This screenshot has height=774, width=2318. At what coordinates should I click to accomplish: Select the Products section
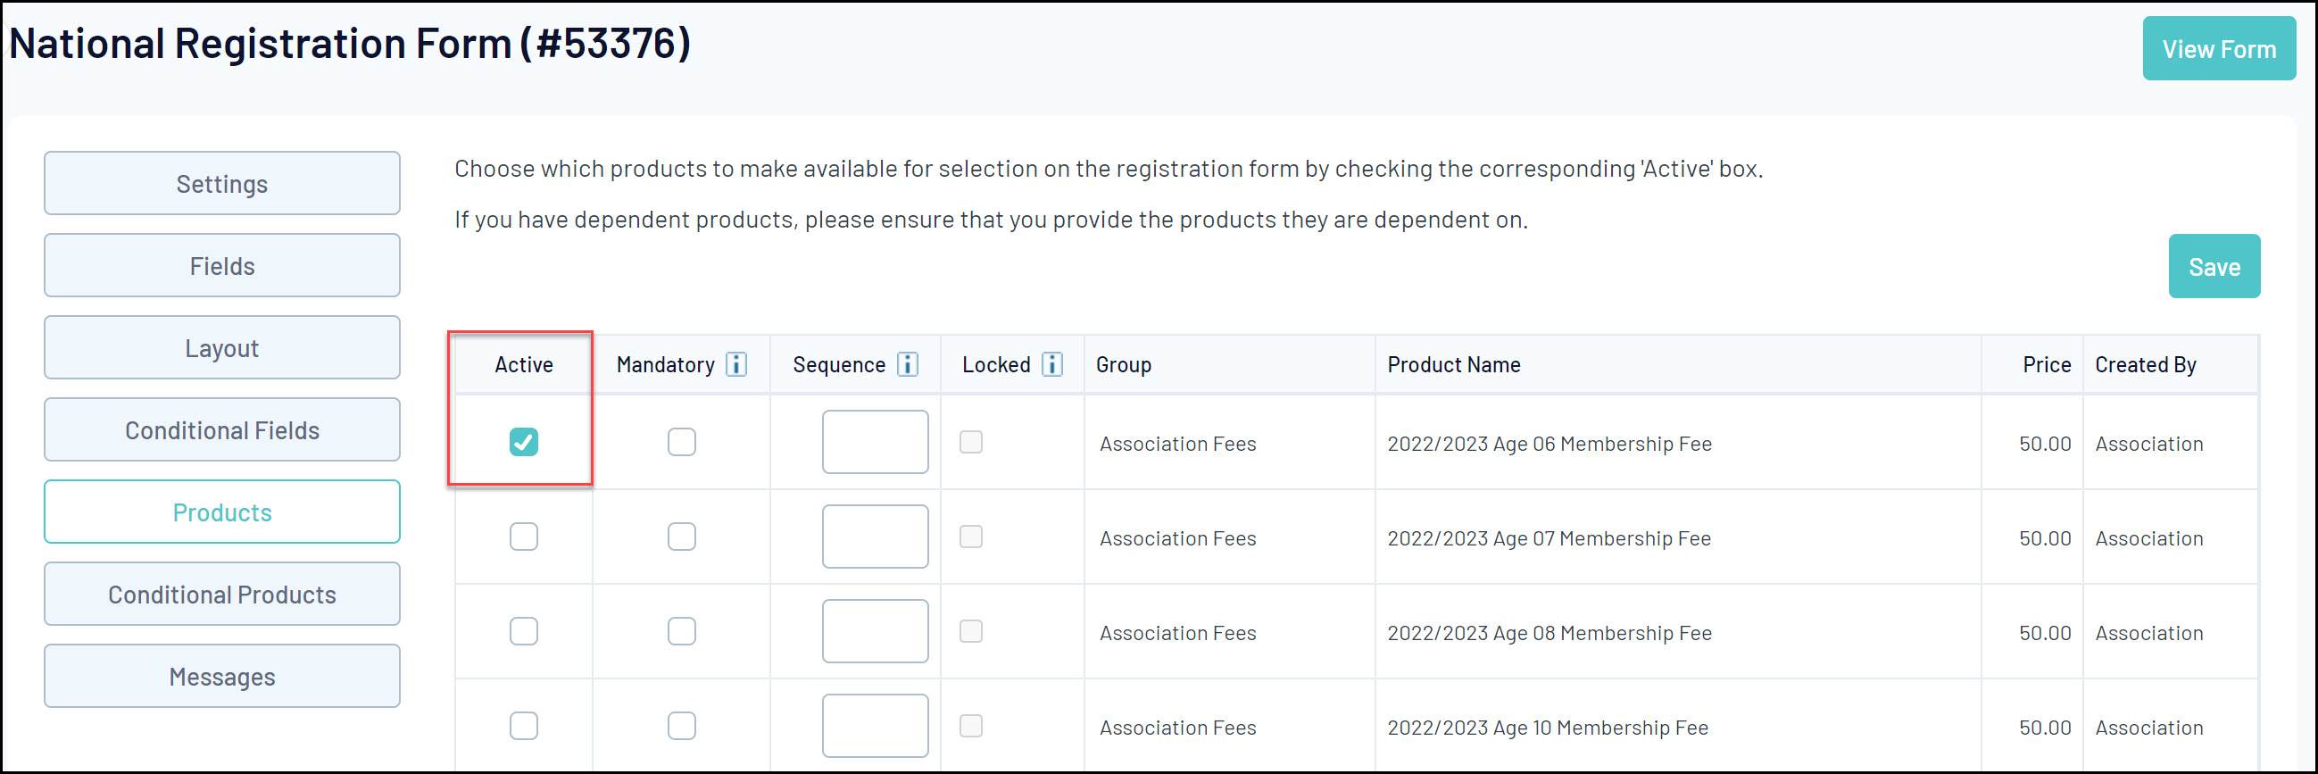(x=222, y=512)
